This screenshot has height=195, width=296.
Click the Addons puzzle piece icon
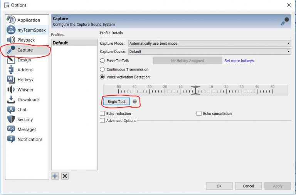point(11,70)
